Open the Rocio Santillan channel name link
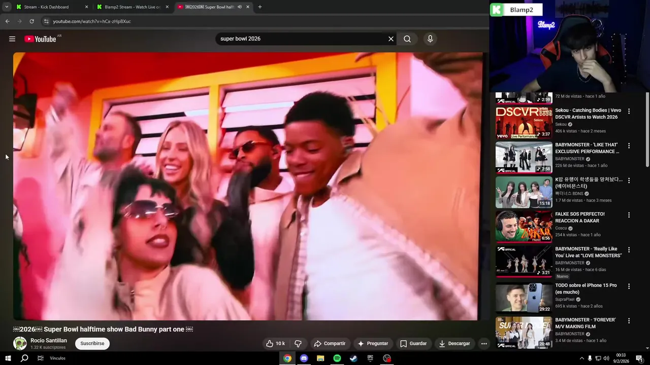 pyautogui.click(x=49, y=341)
